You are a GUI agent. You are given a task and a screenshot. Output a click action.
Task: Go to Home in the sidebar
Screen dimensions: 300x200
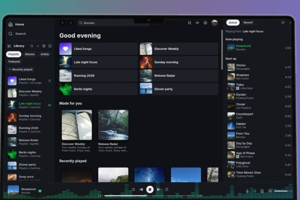(16, 24)
